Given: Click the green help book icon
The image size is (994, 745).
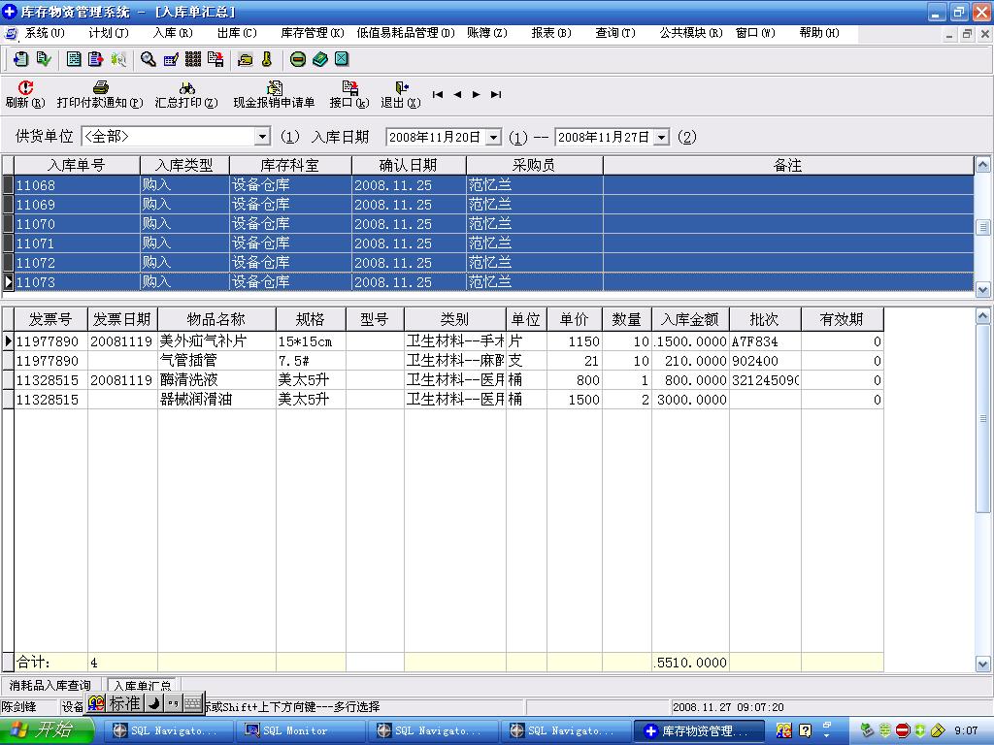Looking at the screenshot, I should click(x=319, y=59).
